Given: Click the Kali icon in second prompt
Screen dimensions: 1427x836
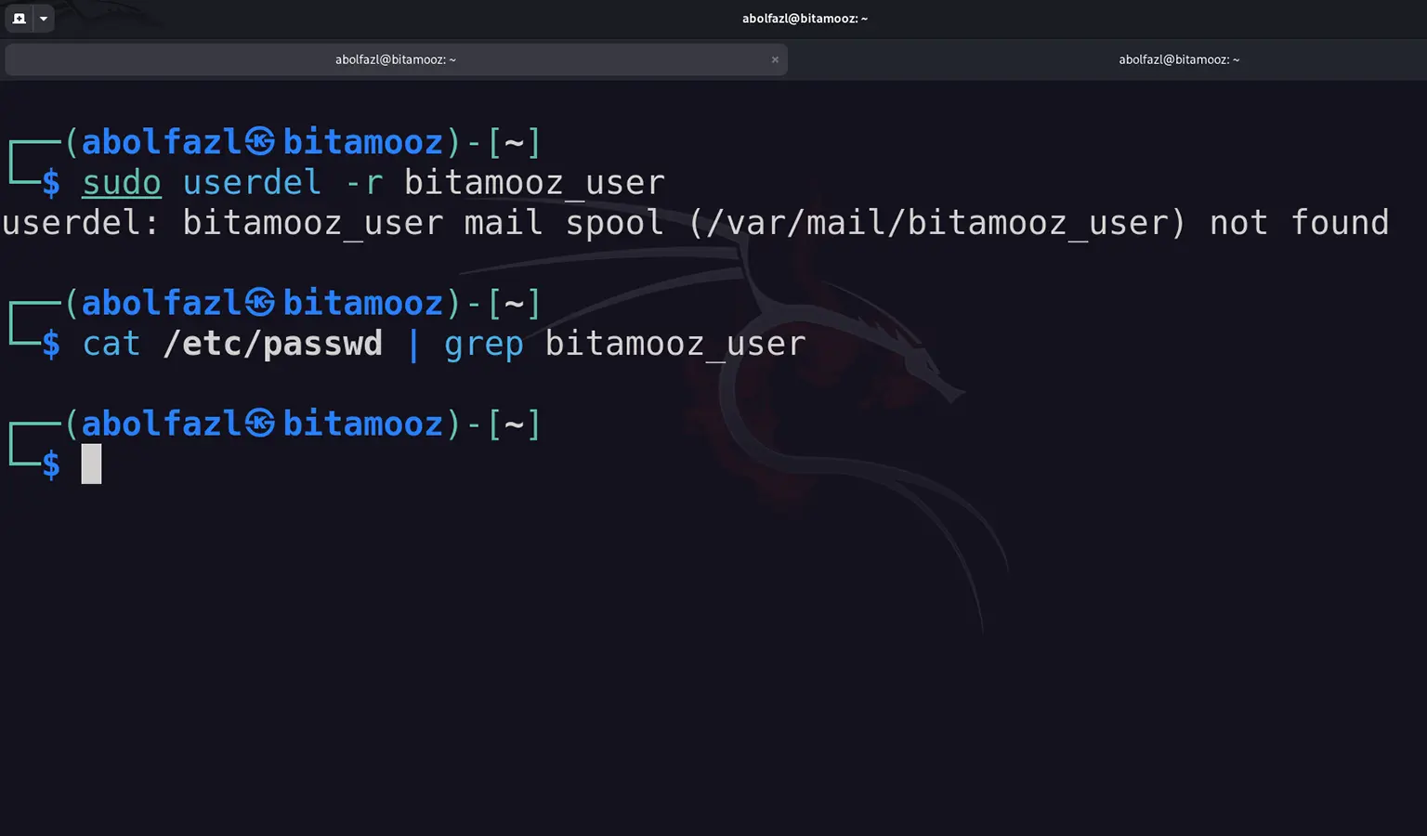Looking at the screenshot, I should click(260, 303).
